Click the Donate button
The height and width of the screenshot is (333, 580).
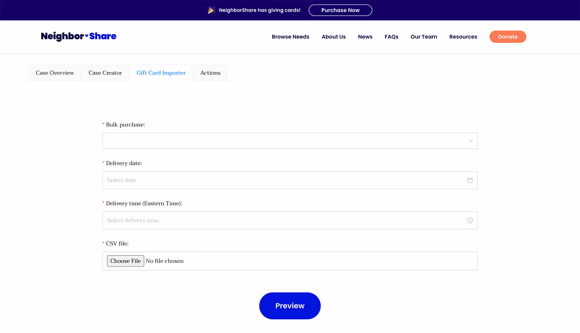[x=507, y=37]
